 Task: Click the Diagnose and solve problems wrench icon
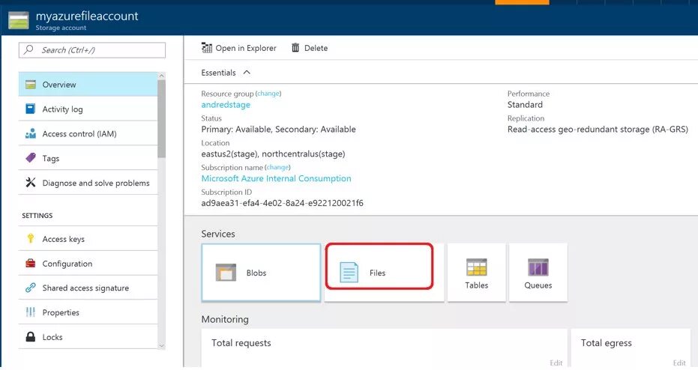coord(30,182)
